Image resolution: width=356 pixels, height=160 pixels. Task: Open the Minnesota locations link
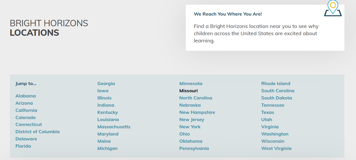[191, 84]
